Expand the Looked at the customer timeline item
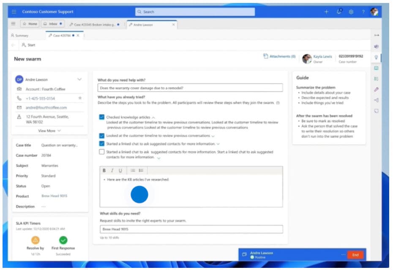This screenshot has height=270, width=393. (213, 136)
